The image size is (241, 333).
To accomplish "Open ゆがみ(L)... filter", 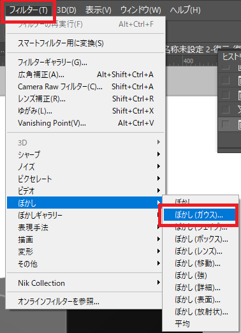I will click(85, 111).
